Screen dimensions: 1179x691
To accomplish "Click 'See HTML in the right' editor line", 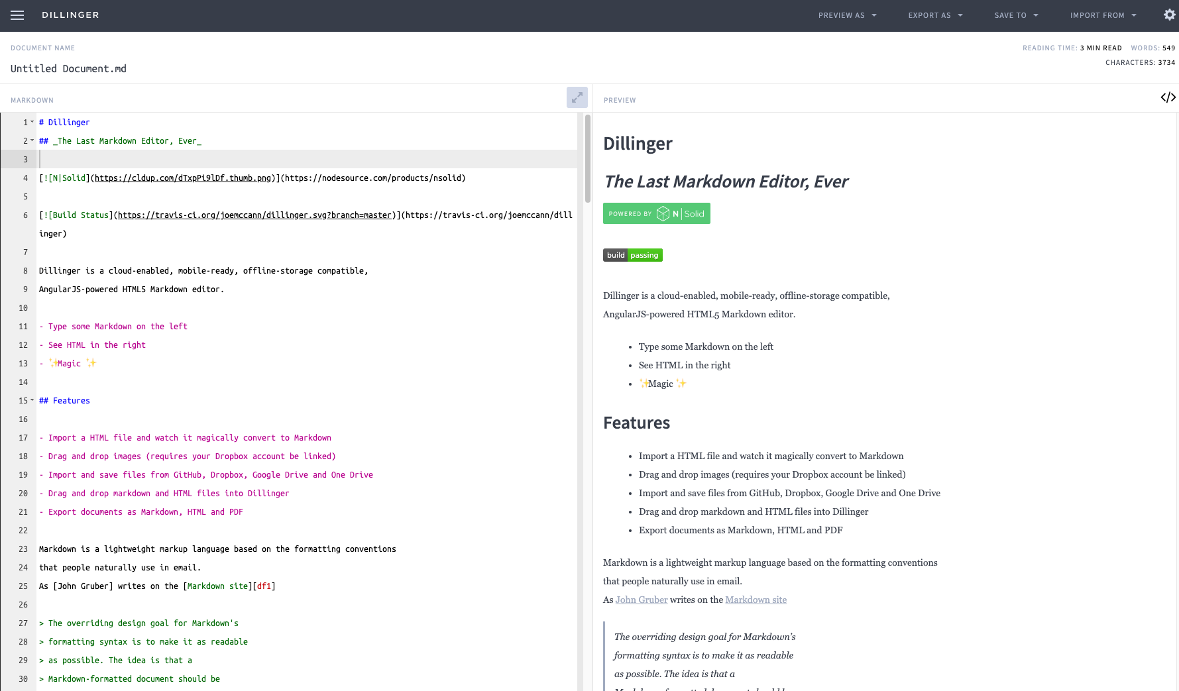I will point(92,345).
